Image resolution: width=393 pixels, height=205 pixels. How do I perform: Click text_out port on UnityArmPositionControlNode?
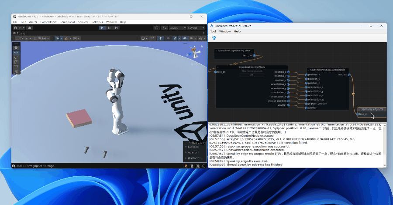349,75
